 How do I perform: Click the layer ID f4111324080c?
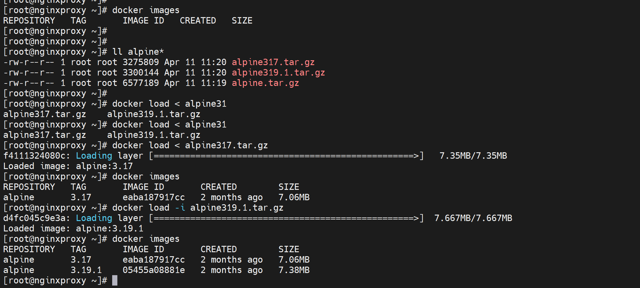pos(34,156)
